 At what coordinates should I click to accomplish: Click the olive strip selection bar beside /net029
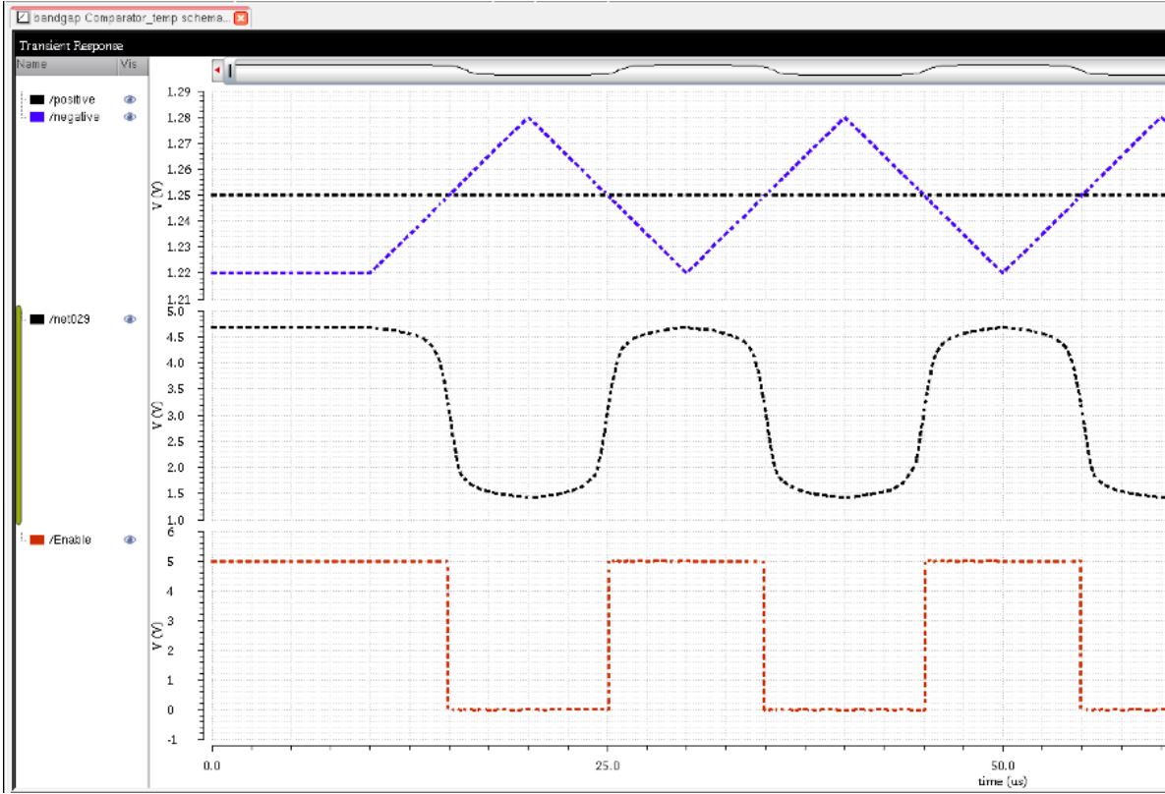click(18, 415)
